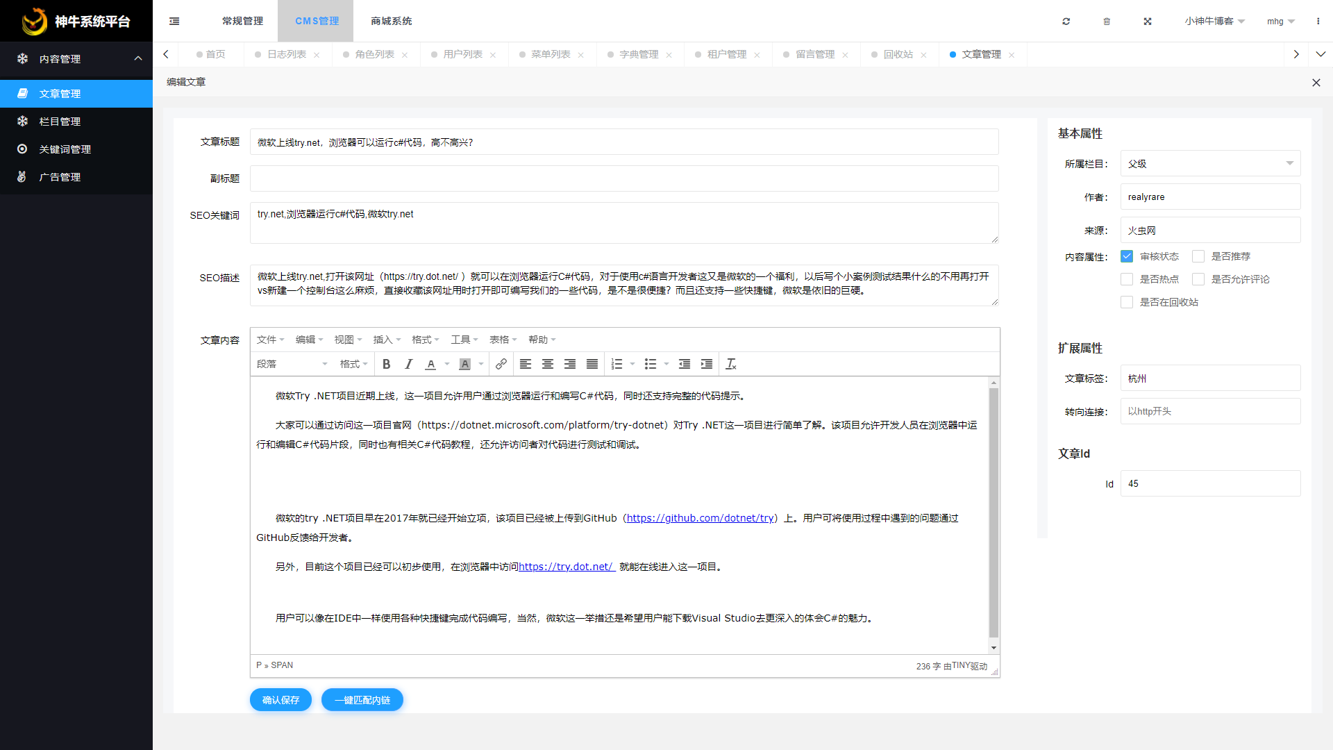The image size is (1333, 750).
Task: Click the 确认保存 button
Action: point(280,699)
